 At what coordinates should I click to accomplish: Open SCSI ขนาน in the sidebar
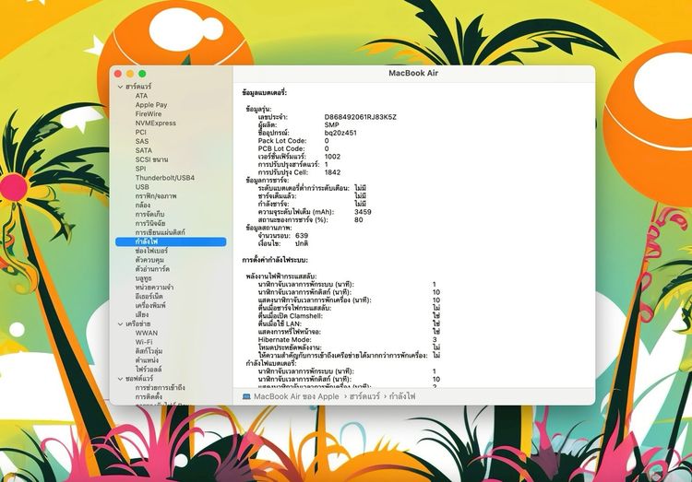point(151,159)
